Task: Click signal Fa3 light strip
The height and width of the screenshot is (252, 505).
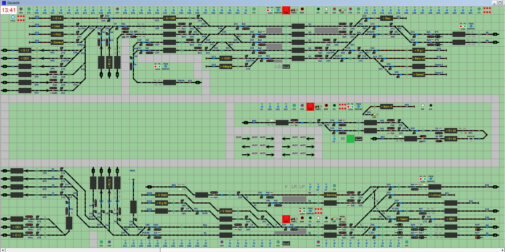Action: tap(278, 205)
